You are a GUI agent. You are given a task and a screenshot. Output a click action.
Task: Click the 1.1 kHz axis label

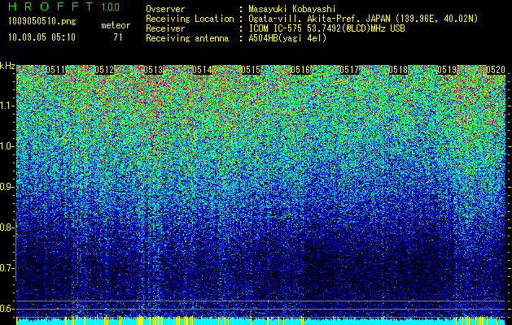pyautogui.click(x=7, y=106)
